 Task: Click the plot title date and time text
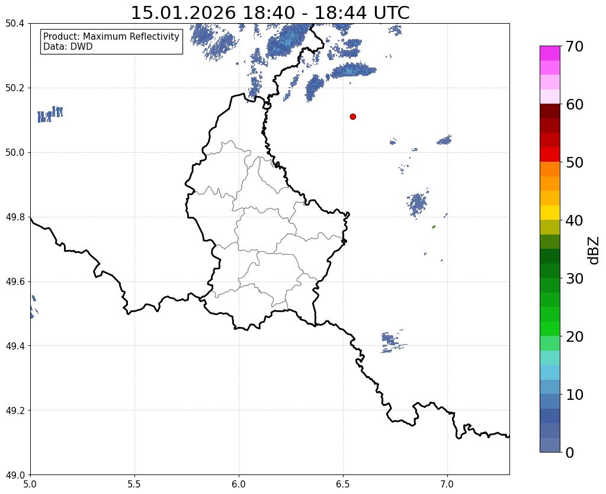click(270, 12)
